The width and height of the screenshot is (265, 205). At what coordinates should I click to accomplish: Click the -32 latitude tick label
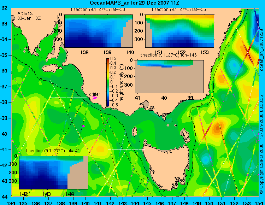pos(4,8)
